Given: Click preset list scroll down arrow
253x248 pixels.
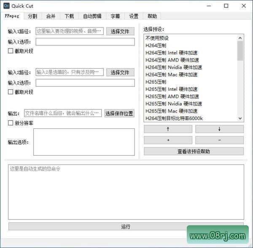Looking at the screenshot, I should point(240,118).
